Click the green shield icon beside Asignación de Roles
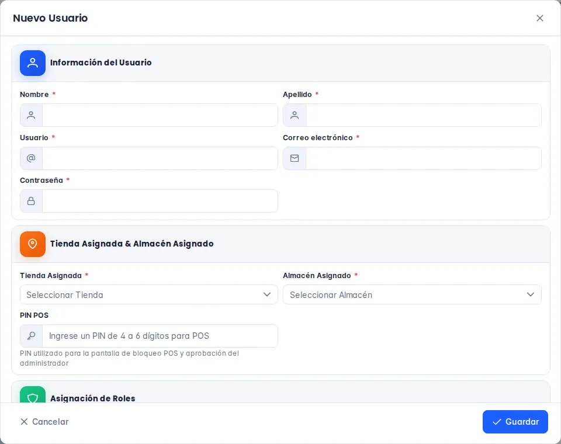 33,395
